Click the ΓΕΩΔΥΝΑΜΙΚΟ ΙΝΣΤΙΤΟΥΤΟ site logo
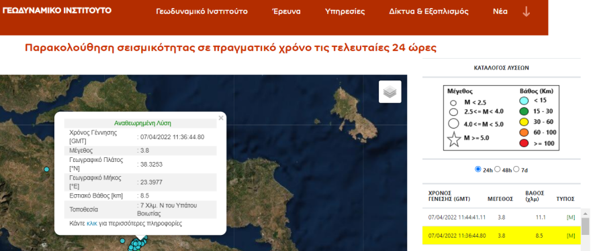The height and width of the screenshot is (251, 591). coord(57,10)
